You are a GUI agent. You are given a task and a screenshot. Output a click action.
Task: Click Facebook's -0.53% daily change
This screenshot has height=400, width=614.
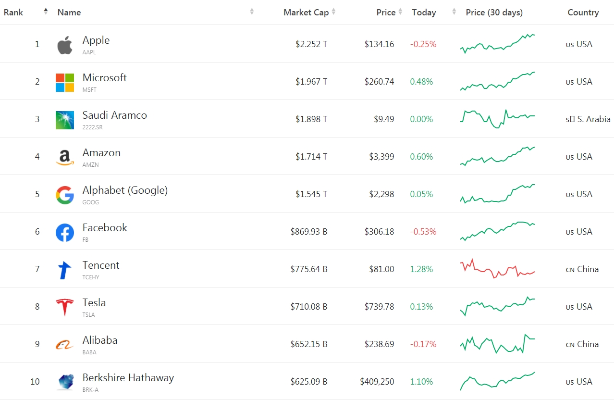pyautogui.click(x=423, y=232)
